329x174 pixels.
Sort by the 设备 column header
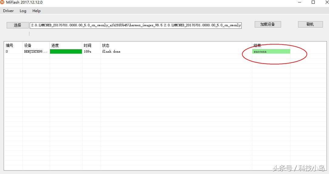28,45
